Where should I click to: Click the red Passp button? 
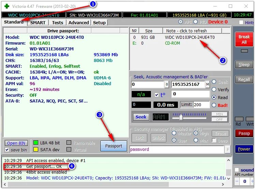(244, 133)
